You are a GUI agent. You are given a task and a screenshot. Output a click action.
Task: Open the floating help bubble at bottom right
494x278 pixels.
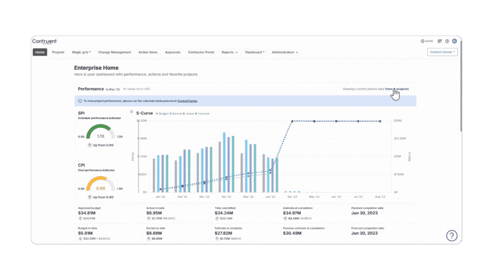pyautogui.click(x=452, y=235)
